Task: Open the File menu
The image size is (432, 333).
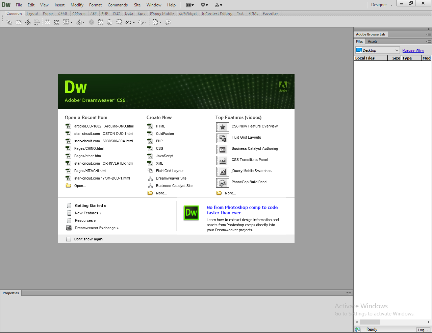Action: (x=19, y=5)
